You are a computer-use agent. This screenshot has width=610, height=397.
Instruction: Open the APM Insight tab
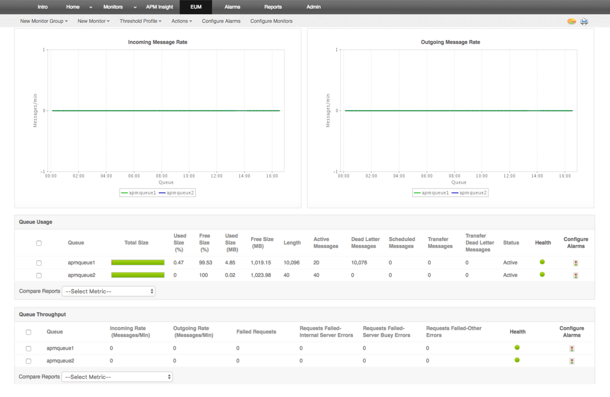pyautogui.click(x=159, y=7)
